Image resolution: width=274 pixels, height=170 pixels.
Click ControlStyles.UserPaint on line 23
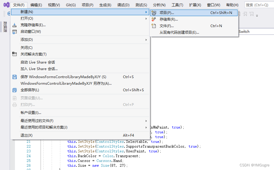[x=121, y=151]
